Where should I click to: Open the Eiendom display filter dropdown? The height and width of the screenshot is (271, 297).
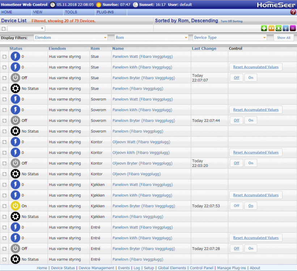tap(71, 38)
